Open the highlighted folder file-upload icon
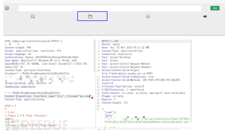The height and width of the screenshot is (133, 225). 90,16
